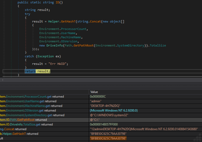This screenshot has height=142, width=202.
Task: Click the horizontal scrollbar left arrow
Action: pos(2,80)
